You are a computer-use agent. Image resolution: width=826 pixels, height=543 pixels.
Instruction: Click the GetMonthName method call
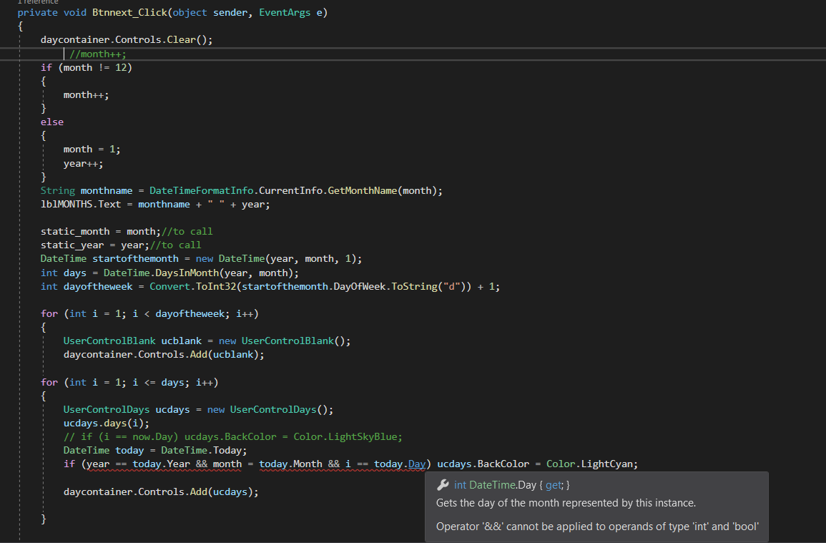(x=362, y=190)
